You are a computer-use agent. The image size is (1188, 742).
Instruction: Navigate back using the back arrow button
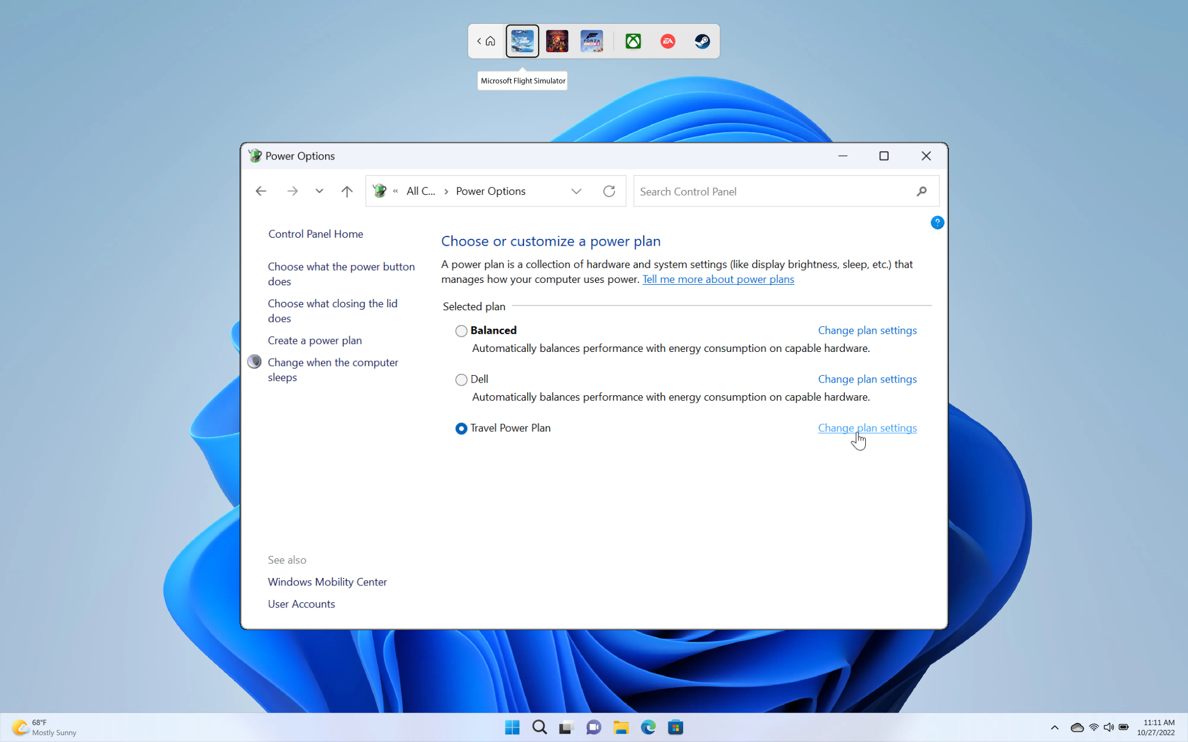[261, 191]
